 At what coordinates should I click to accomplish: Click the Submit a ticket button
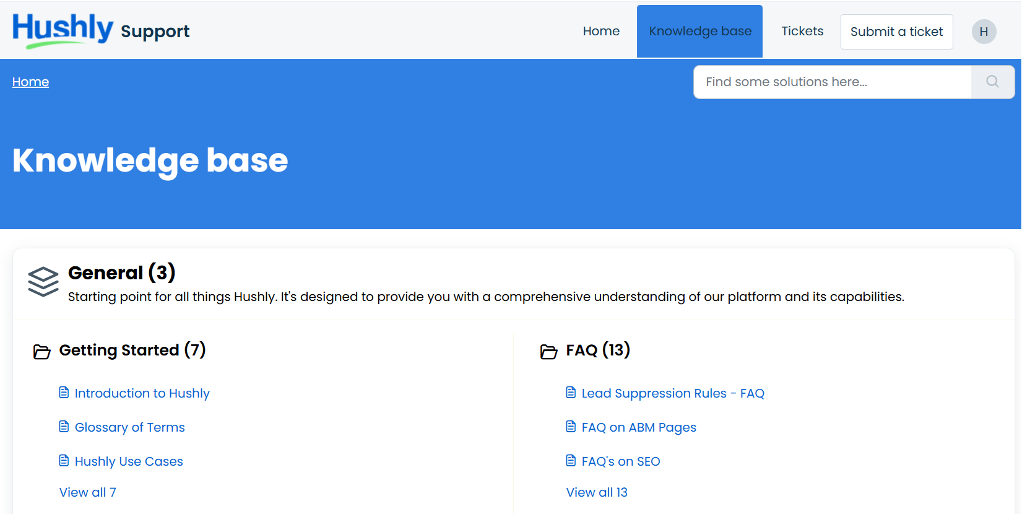[x=896, y=32]
